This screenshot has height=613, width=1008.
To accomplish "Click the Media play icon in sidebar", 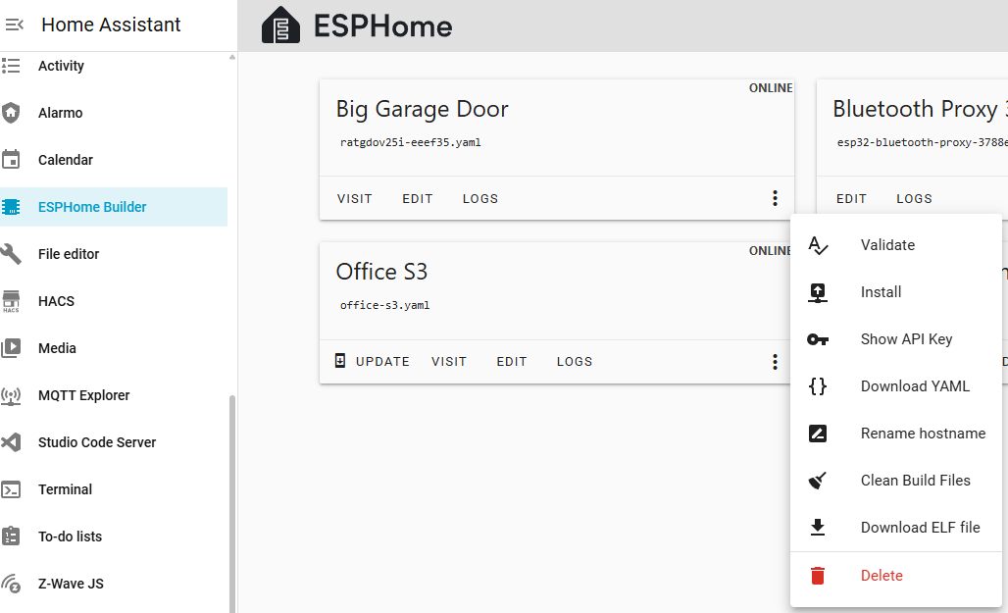I will (x=11, y=348).
